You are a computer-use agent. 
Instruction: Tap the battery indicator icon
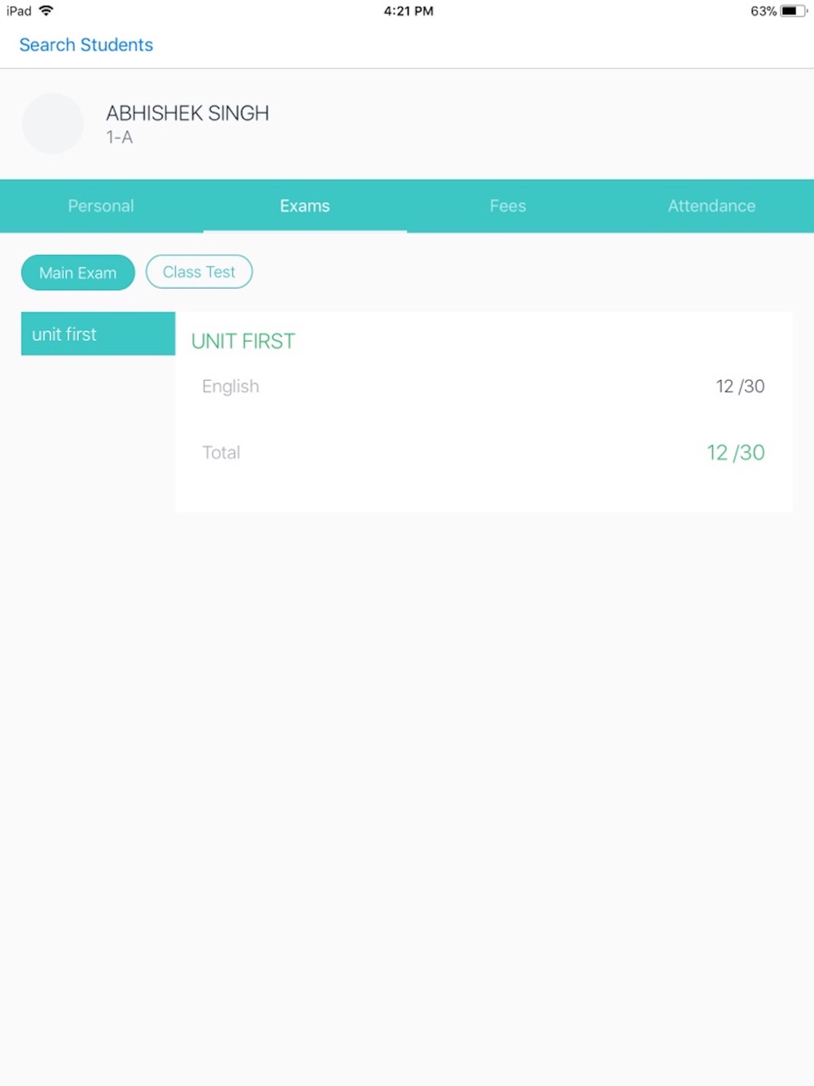794,11
